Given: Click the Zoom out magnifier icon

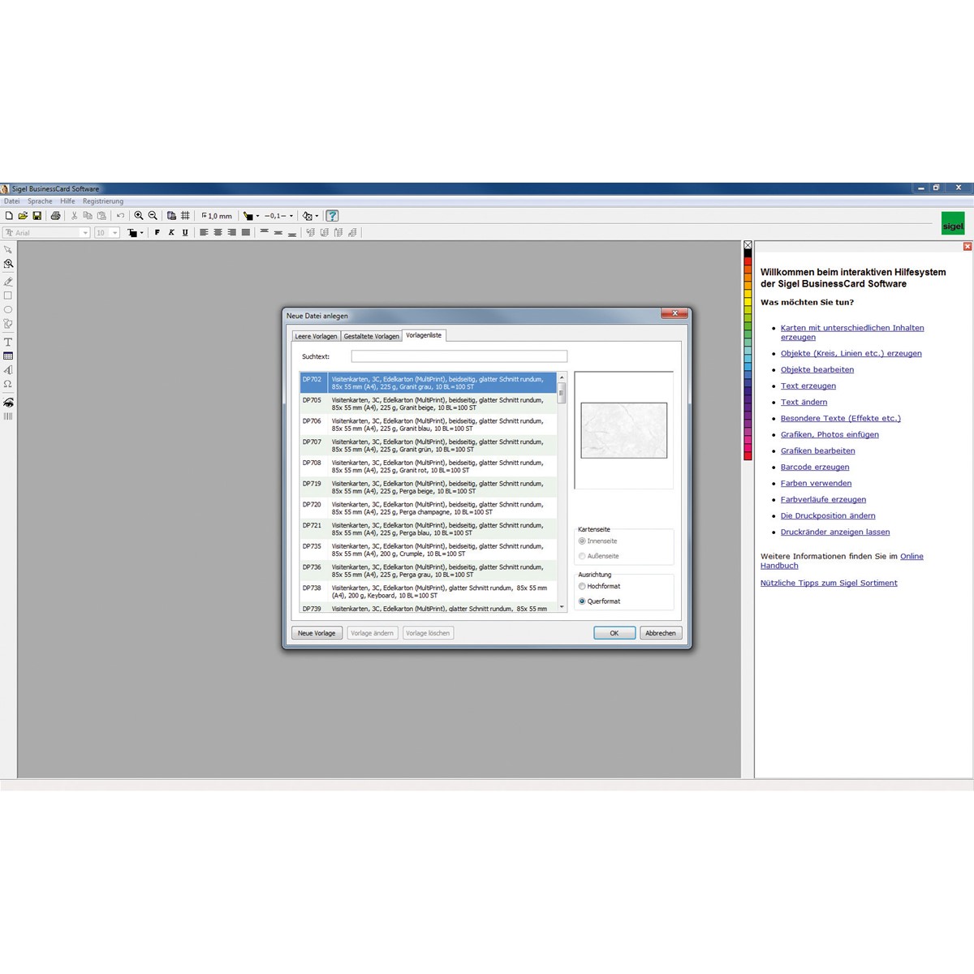Looking at the screenshot, I should 153,216.
